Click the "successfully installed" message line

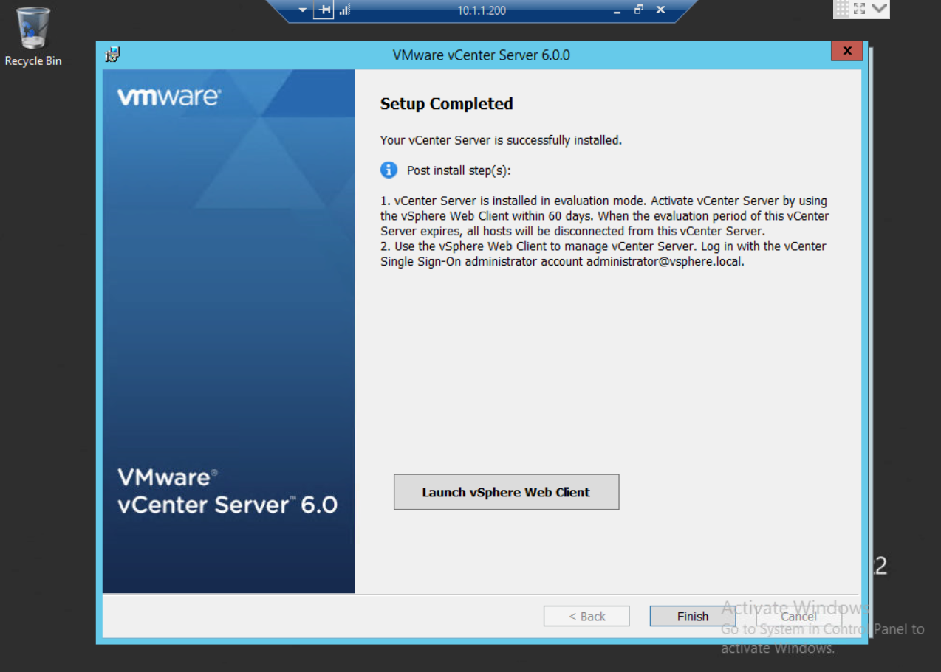coord(501,140)
